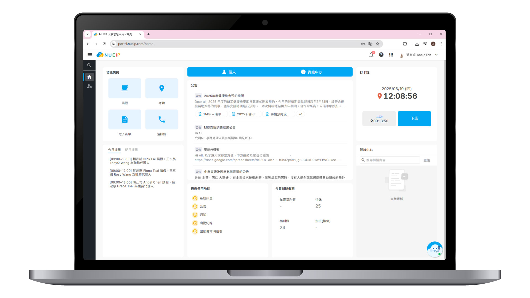This screenshot has height=298, width=530.
Task: Bookmark page with the star icon
Action: [x=378, y=44]
